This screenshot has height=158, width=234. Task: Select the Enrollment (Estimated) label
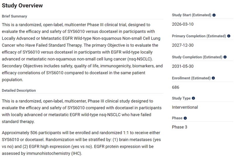[x=191, y=78]
